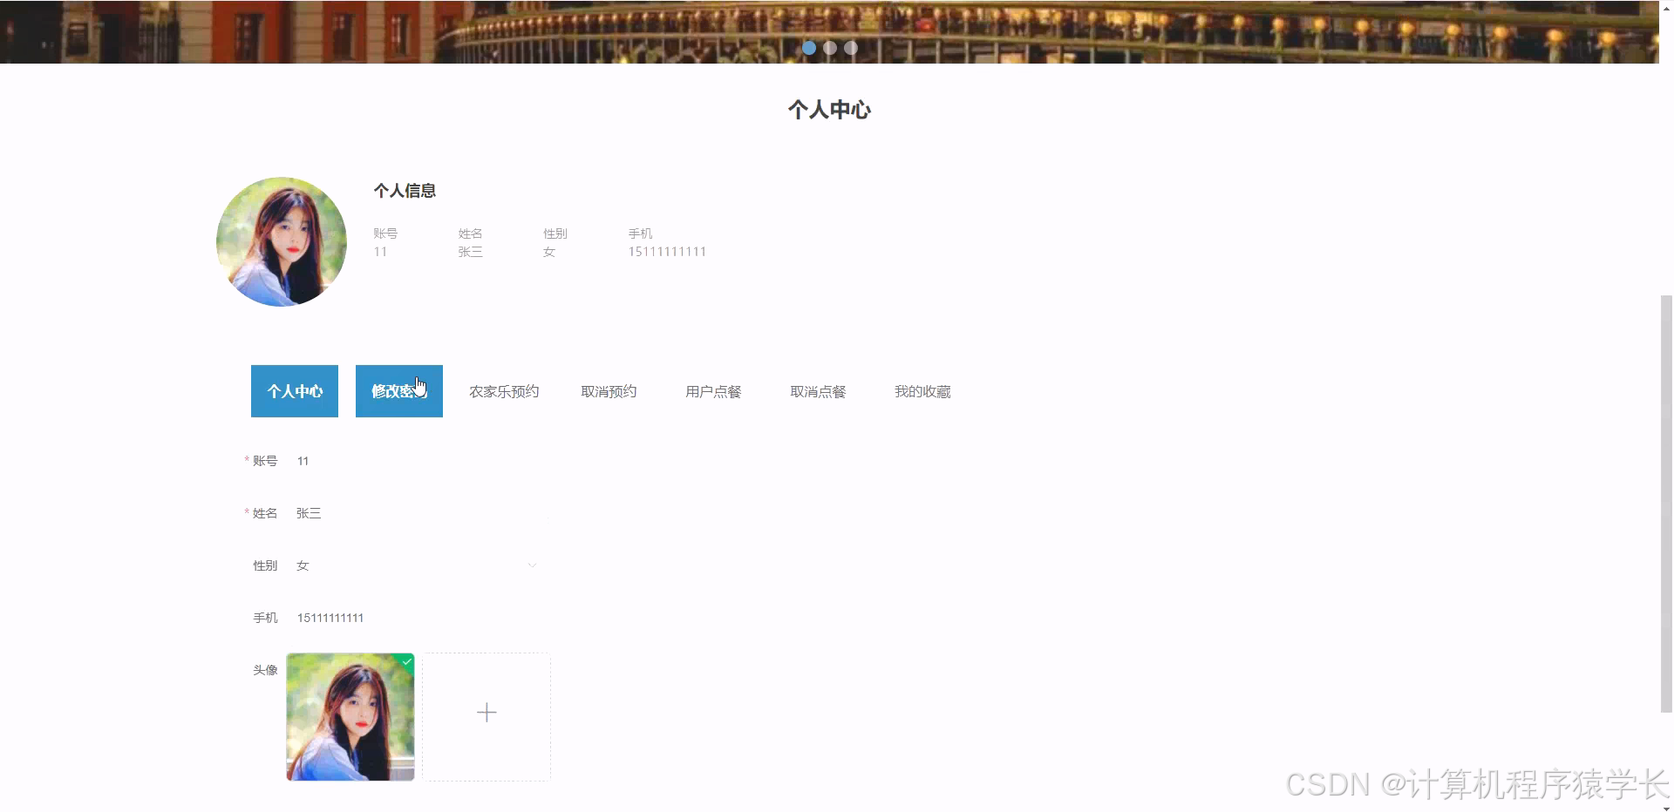Expand the gender selection chevron
The image size is (1674, 812).
pos(532,565)
